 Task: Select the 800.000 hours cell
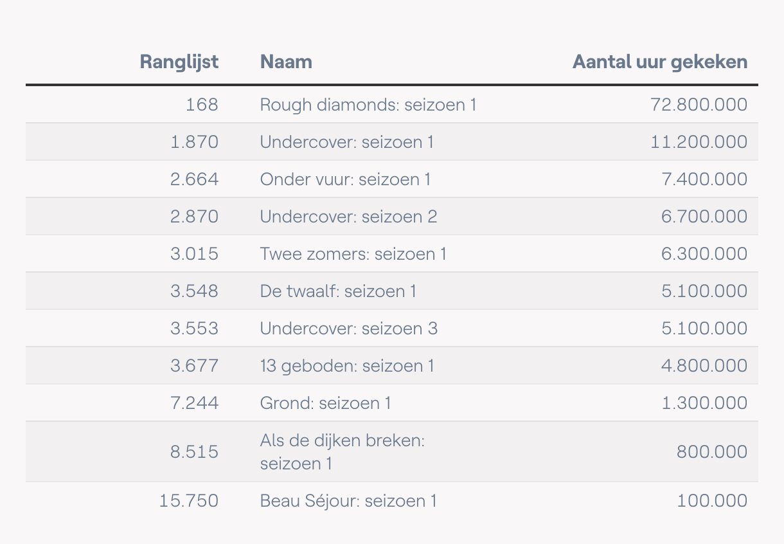[x=712, y=451]
